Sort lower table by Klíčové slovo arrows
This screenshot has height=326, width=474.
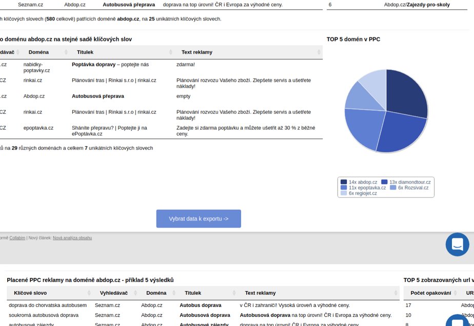tap(89, 293)
